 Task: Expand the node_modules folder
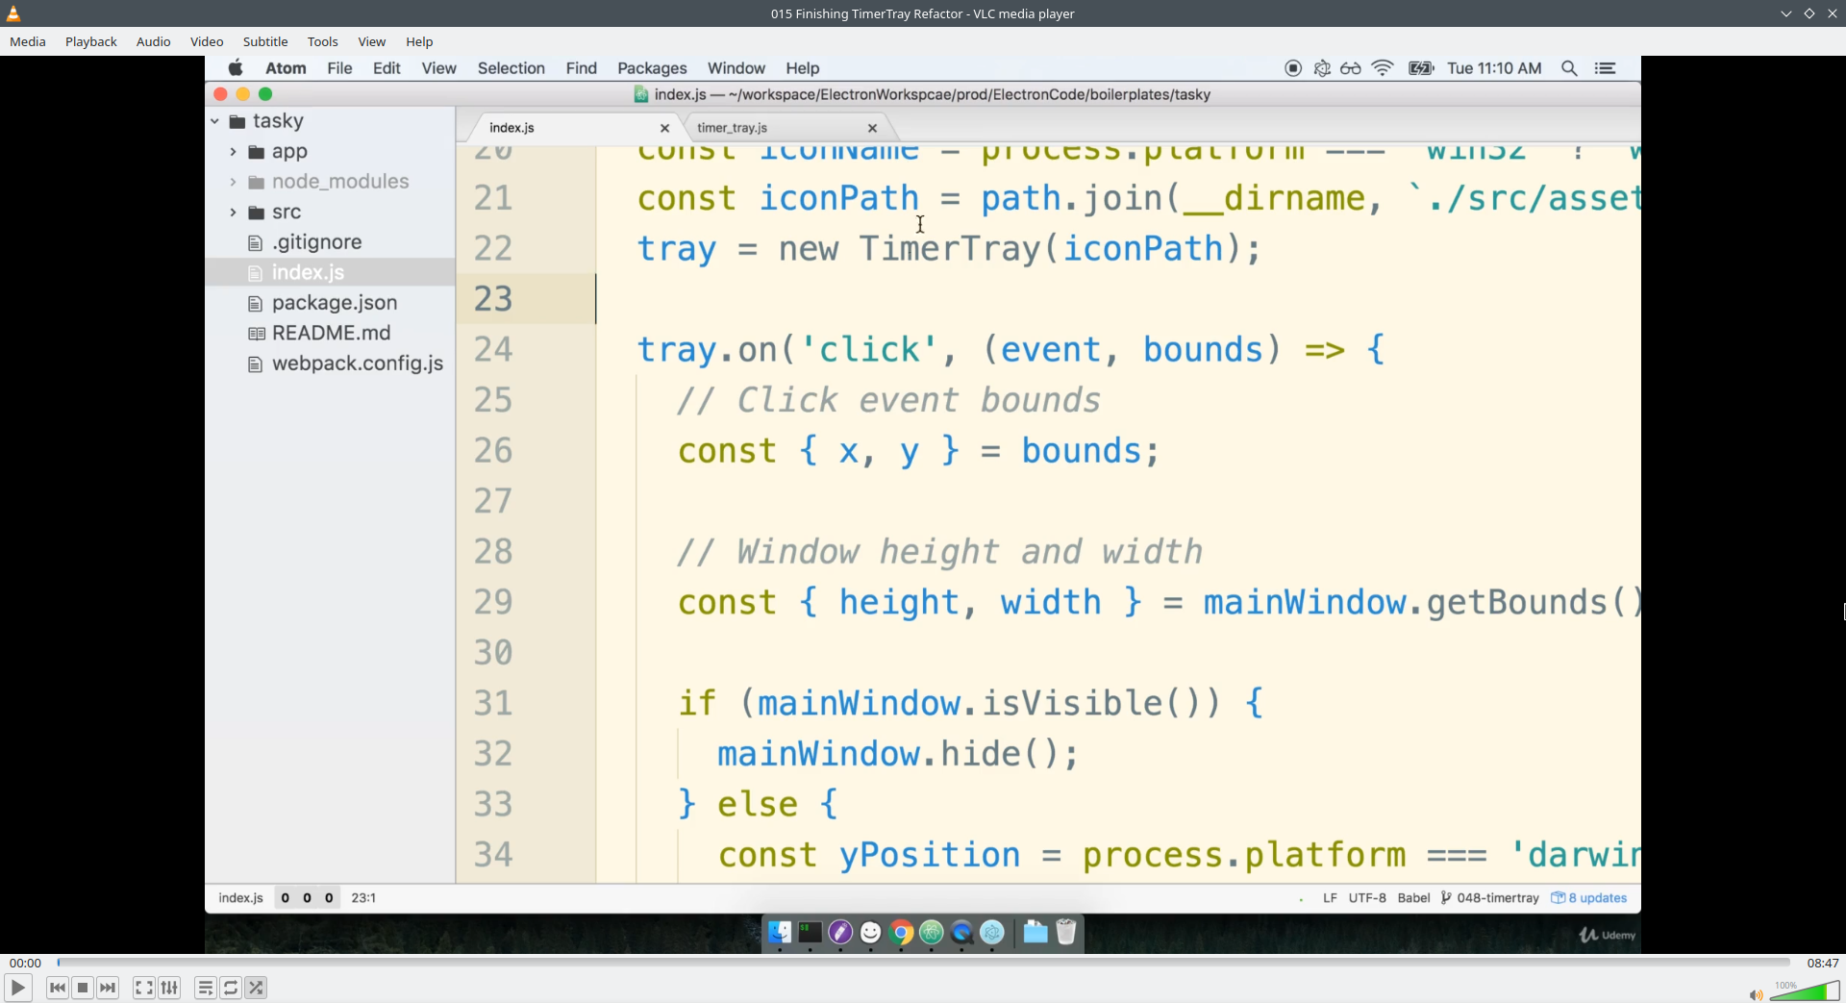[x=233, y=182]
